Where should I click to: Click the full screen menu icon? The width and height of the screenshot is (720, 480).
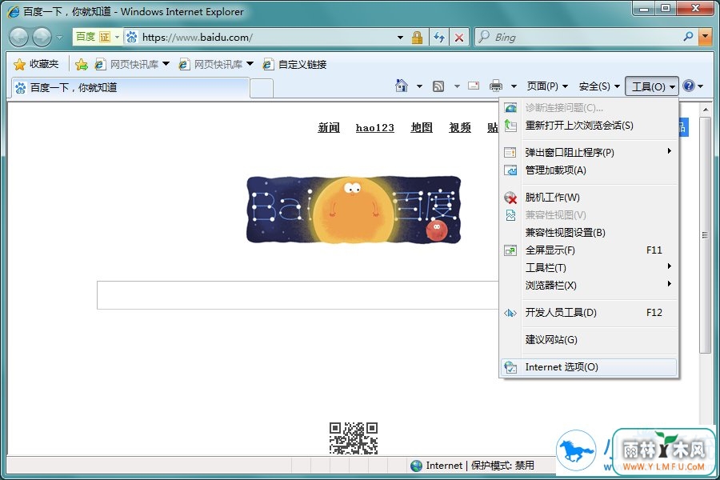[510, 250]
